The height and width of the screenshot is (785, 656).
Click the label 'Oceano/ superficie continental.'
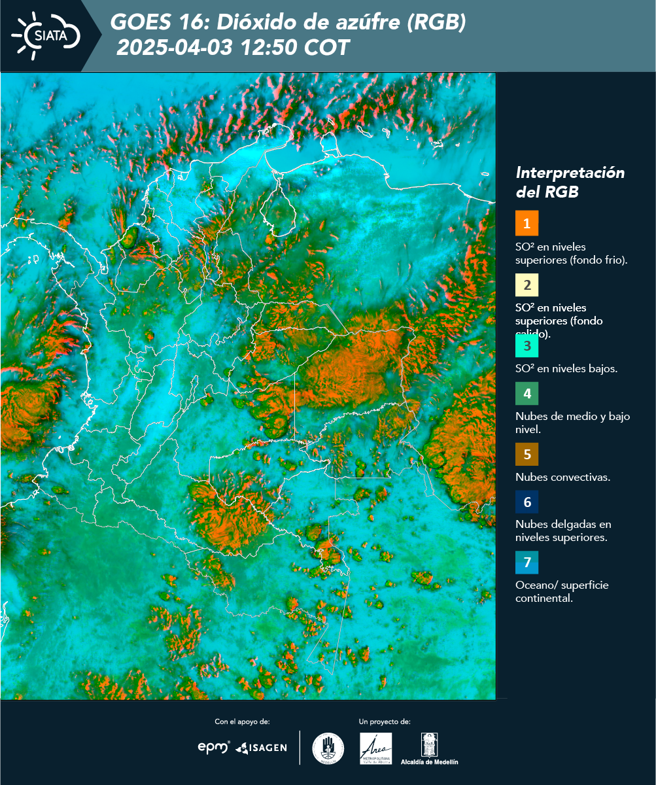(562, 591)
